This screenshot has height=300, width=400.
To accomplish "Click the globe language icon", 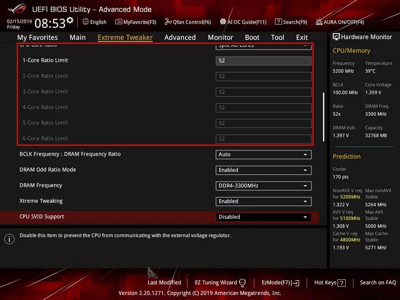I will (86, 22).
